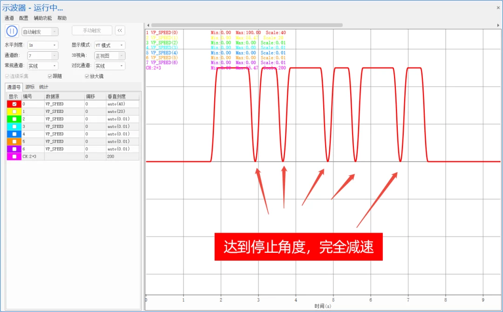The height and width of the screenshot is (312, 503).
Task: Click the VP_SPEED(0) legend entry in the plot
Action: pyautogui.click(x=162, y=33)
